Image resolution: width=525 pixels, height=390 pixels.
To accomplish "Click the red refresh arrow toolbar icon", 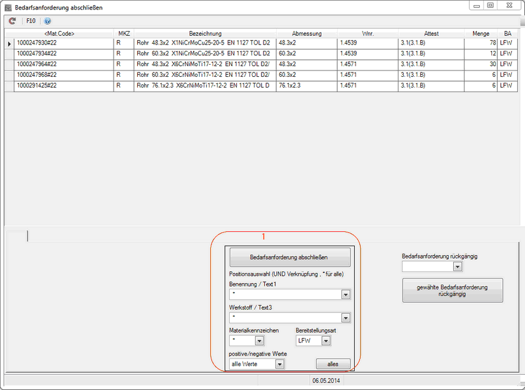I will click(12, 20).
